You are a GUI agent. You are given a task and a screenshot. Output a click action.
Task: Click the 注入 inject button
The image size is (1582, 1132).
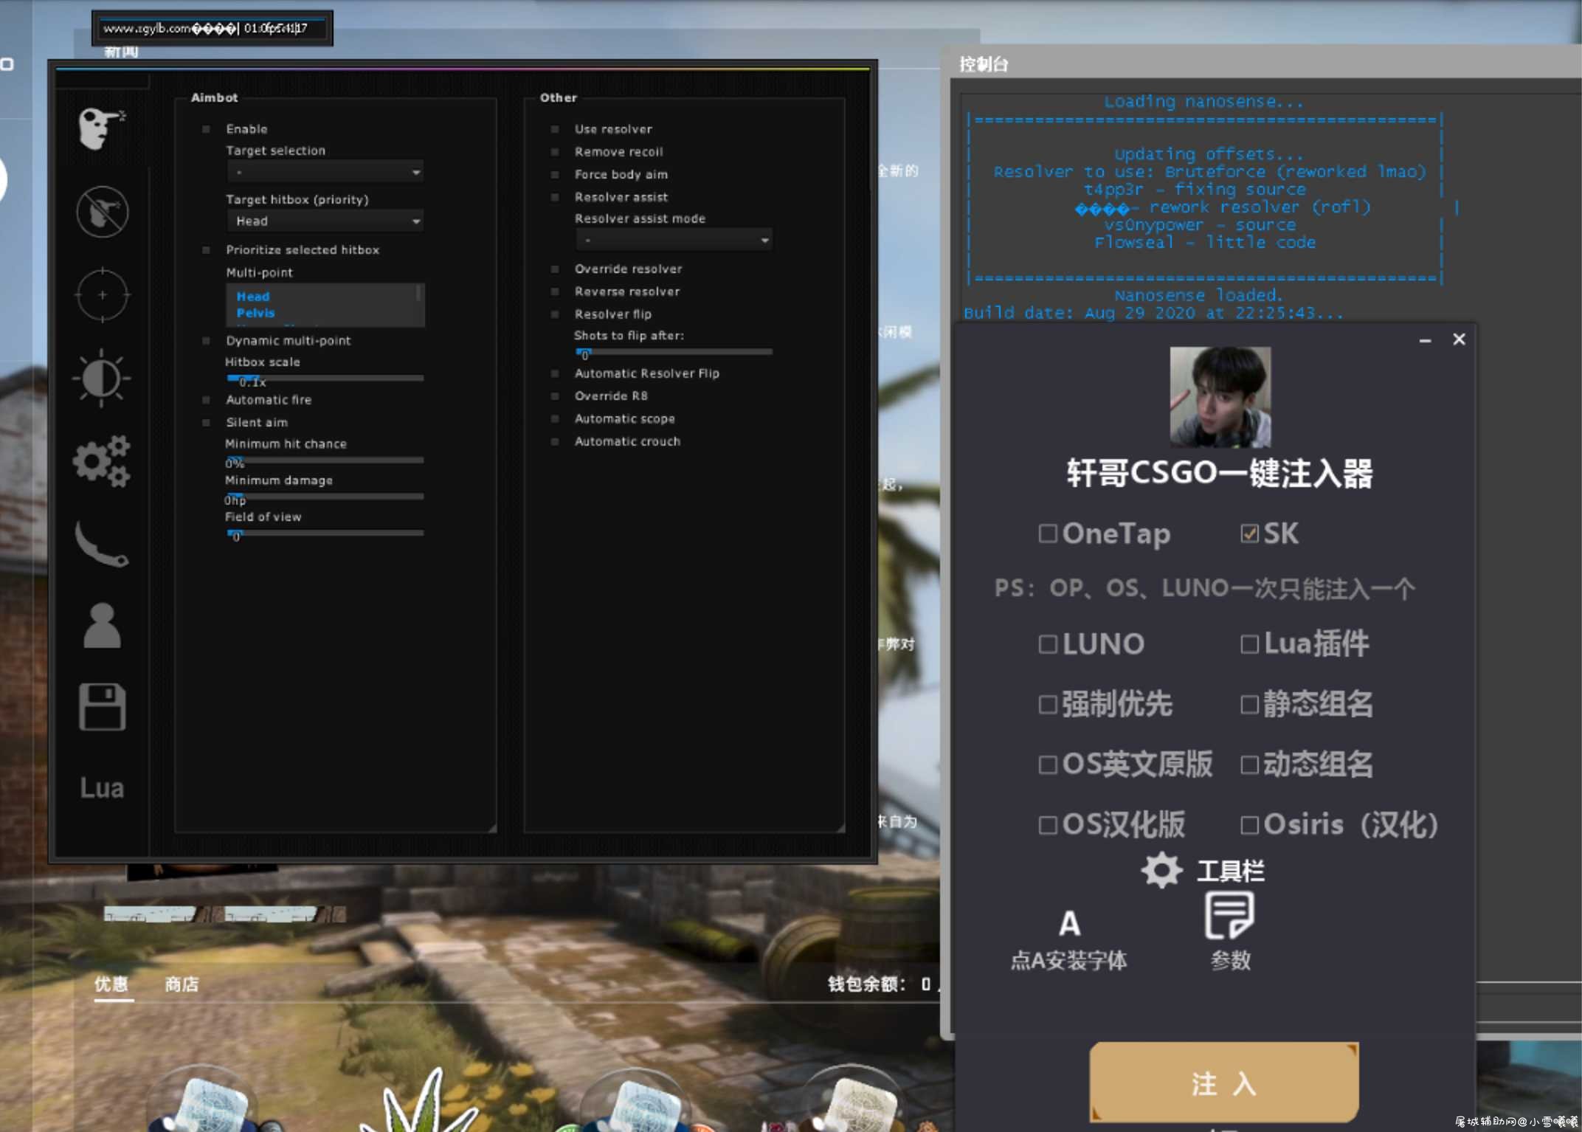[1224, 1083]
